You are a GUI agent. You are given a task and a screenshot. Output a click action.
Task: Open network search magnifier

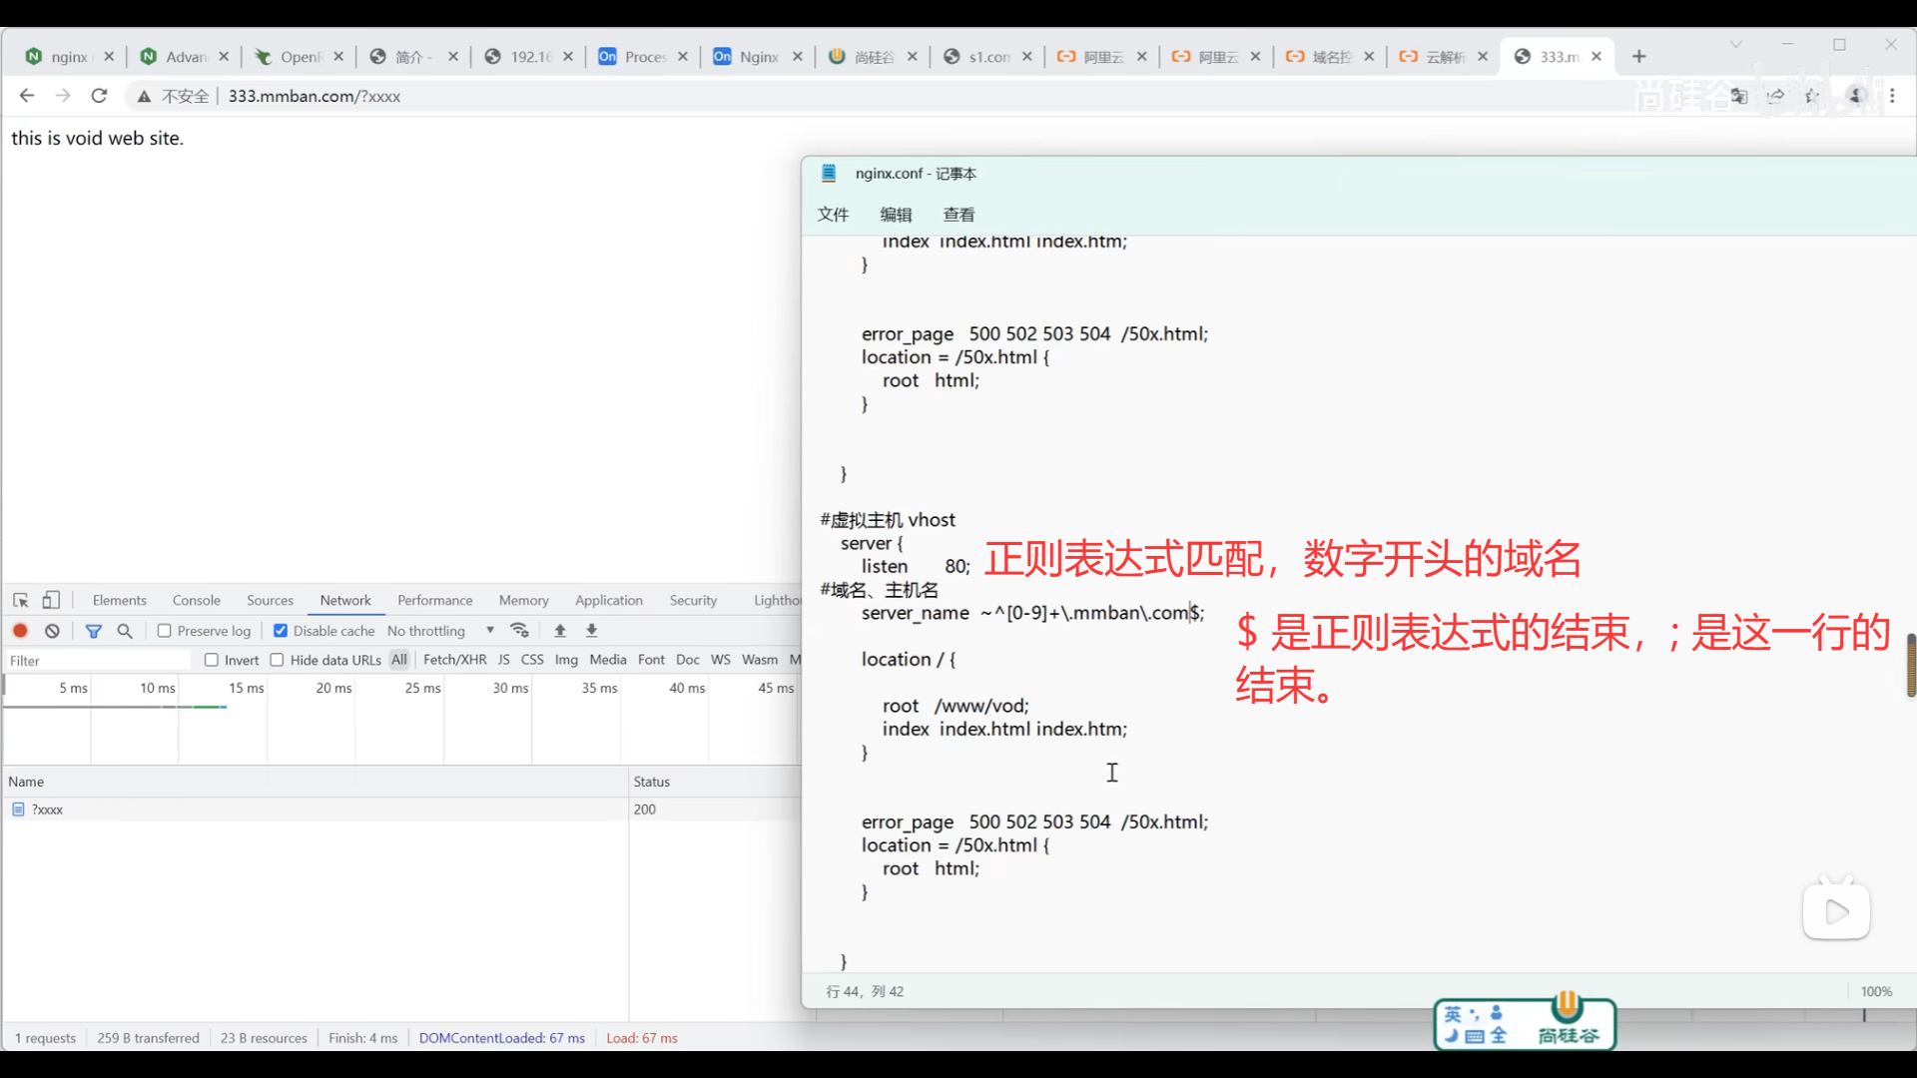[125, 631]
